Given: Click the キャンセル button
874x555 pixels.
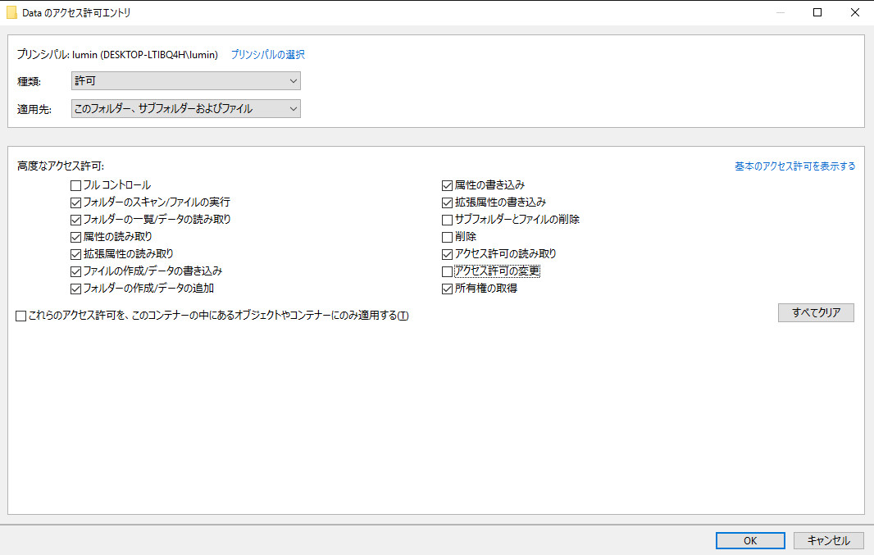Looking at the screenshot, I should click(828, 540).
